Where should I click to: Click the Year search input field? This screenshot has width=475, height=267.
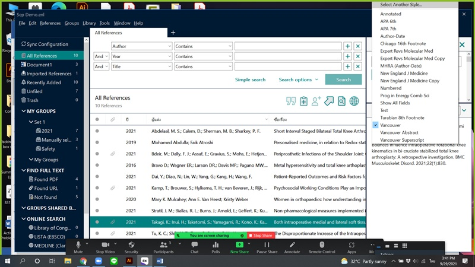click(287, 56)
